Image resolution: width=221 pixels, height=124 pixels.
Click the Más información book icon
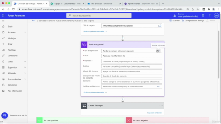pyautogui.click(x=3, y=91)
